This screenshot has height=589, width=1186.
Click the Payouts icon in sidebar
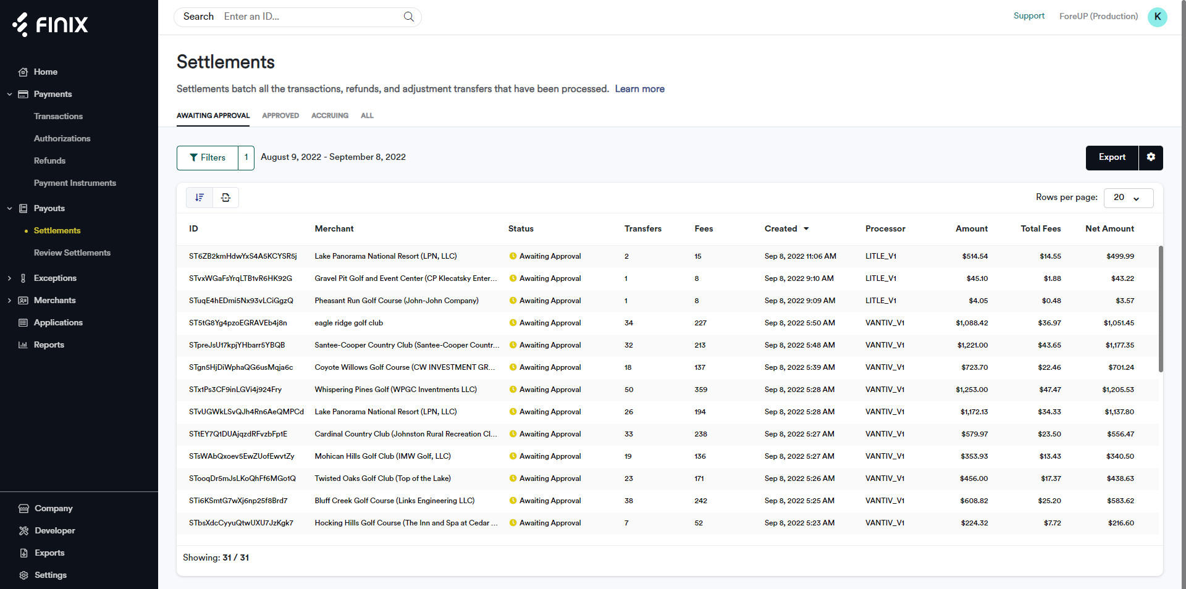tap(23, 209)
